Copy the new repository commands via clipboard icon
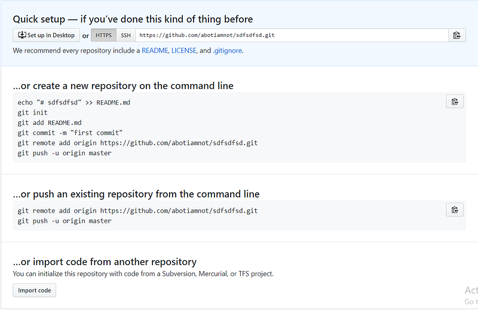This screenshot has width=478, height=311. pyautogui.click(x=455, y=101)
